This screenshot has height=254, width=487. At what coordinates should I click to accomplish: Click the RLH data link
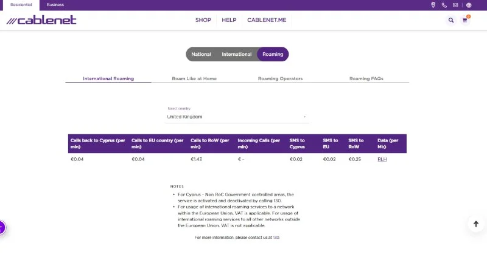pos(382,159)
